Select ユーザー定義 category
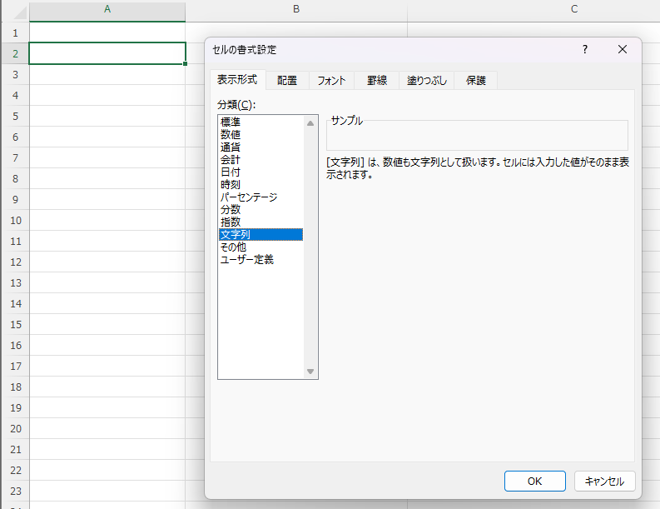Image resolution: width=660 pixels, height=509 pixels. pyautogui.click(x=261, y=260)
